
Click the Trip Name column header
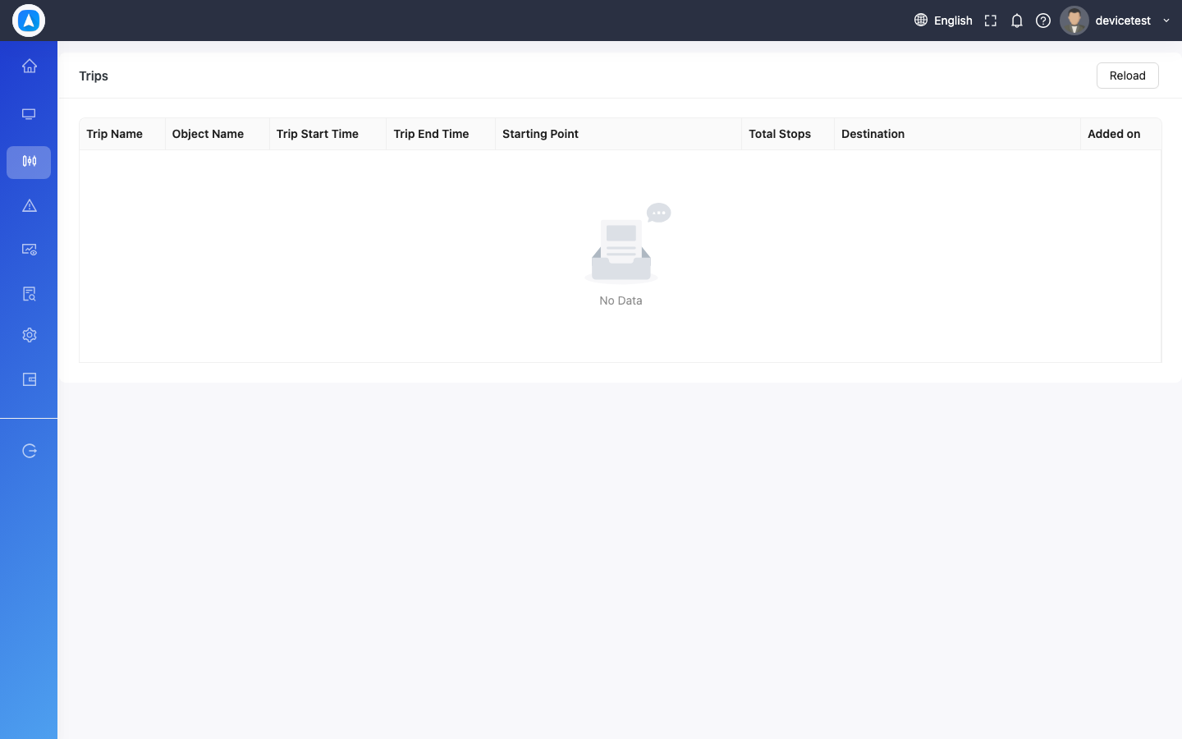122,134
